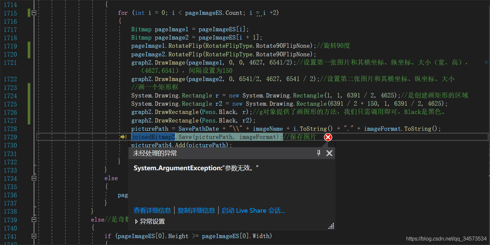Click the yellow execution pointer arrow in margin
Image resolution: width=490 pixels, height=245 pixels.
pyautogui.click(x=123, y=137)
